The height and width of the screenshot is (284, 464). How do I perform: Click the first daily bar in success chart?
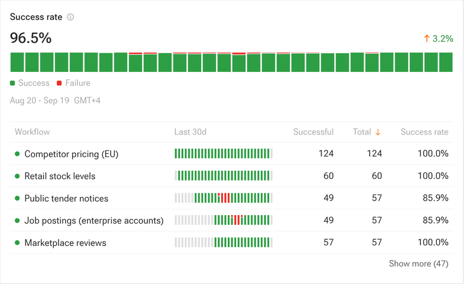[17, 62]
